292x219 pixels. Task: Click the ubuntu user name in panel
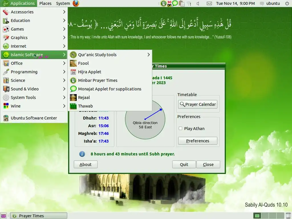tap(273, 3)
